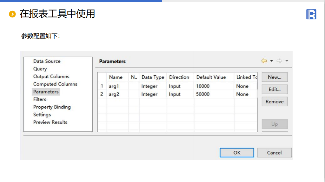Cancel the parameters dialog
This screenshot has width=325, height=182.
coord(274,153)
